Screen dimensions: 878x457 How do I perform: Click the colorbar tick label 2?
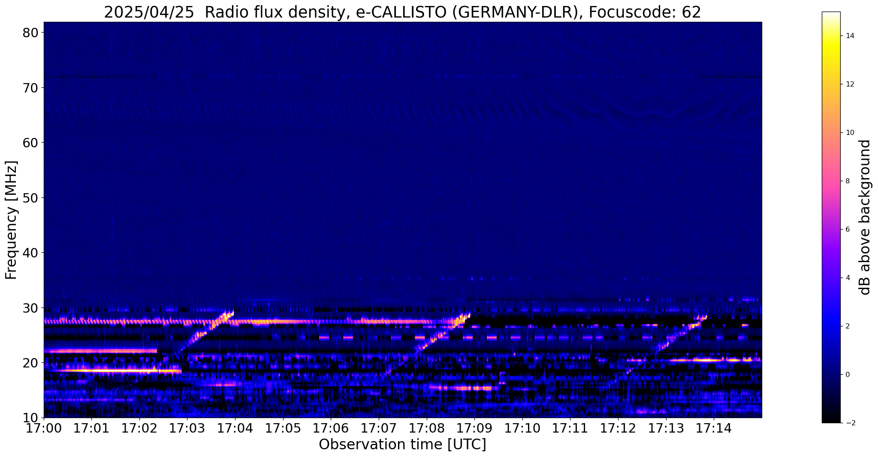[847, 326]
